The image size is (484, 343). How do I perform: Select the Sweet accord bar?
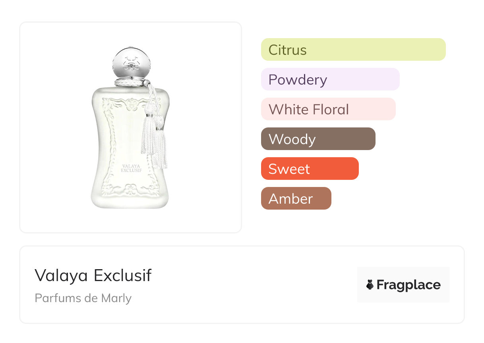click(310, 169)
